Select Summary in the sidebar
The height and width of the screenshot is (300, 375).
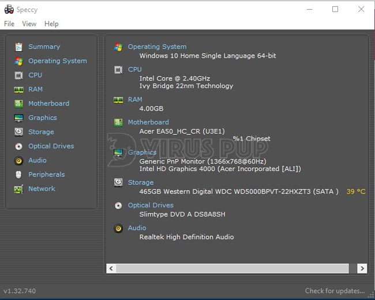pyautogui.click(x=44, y=47)
